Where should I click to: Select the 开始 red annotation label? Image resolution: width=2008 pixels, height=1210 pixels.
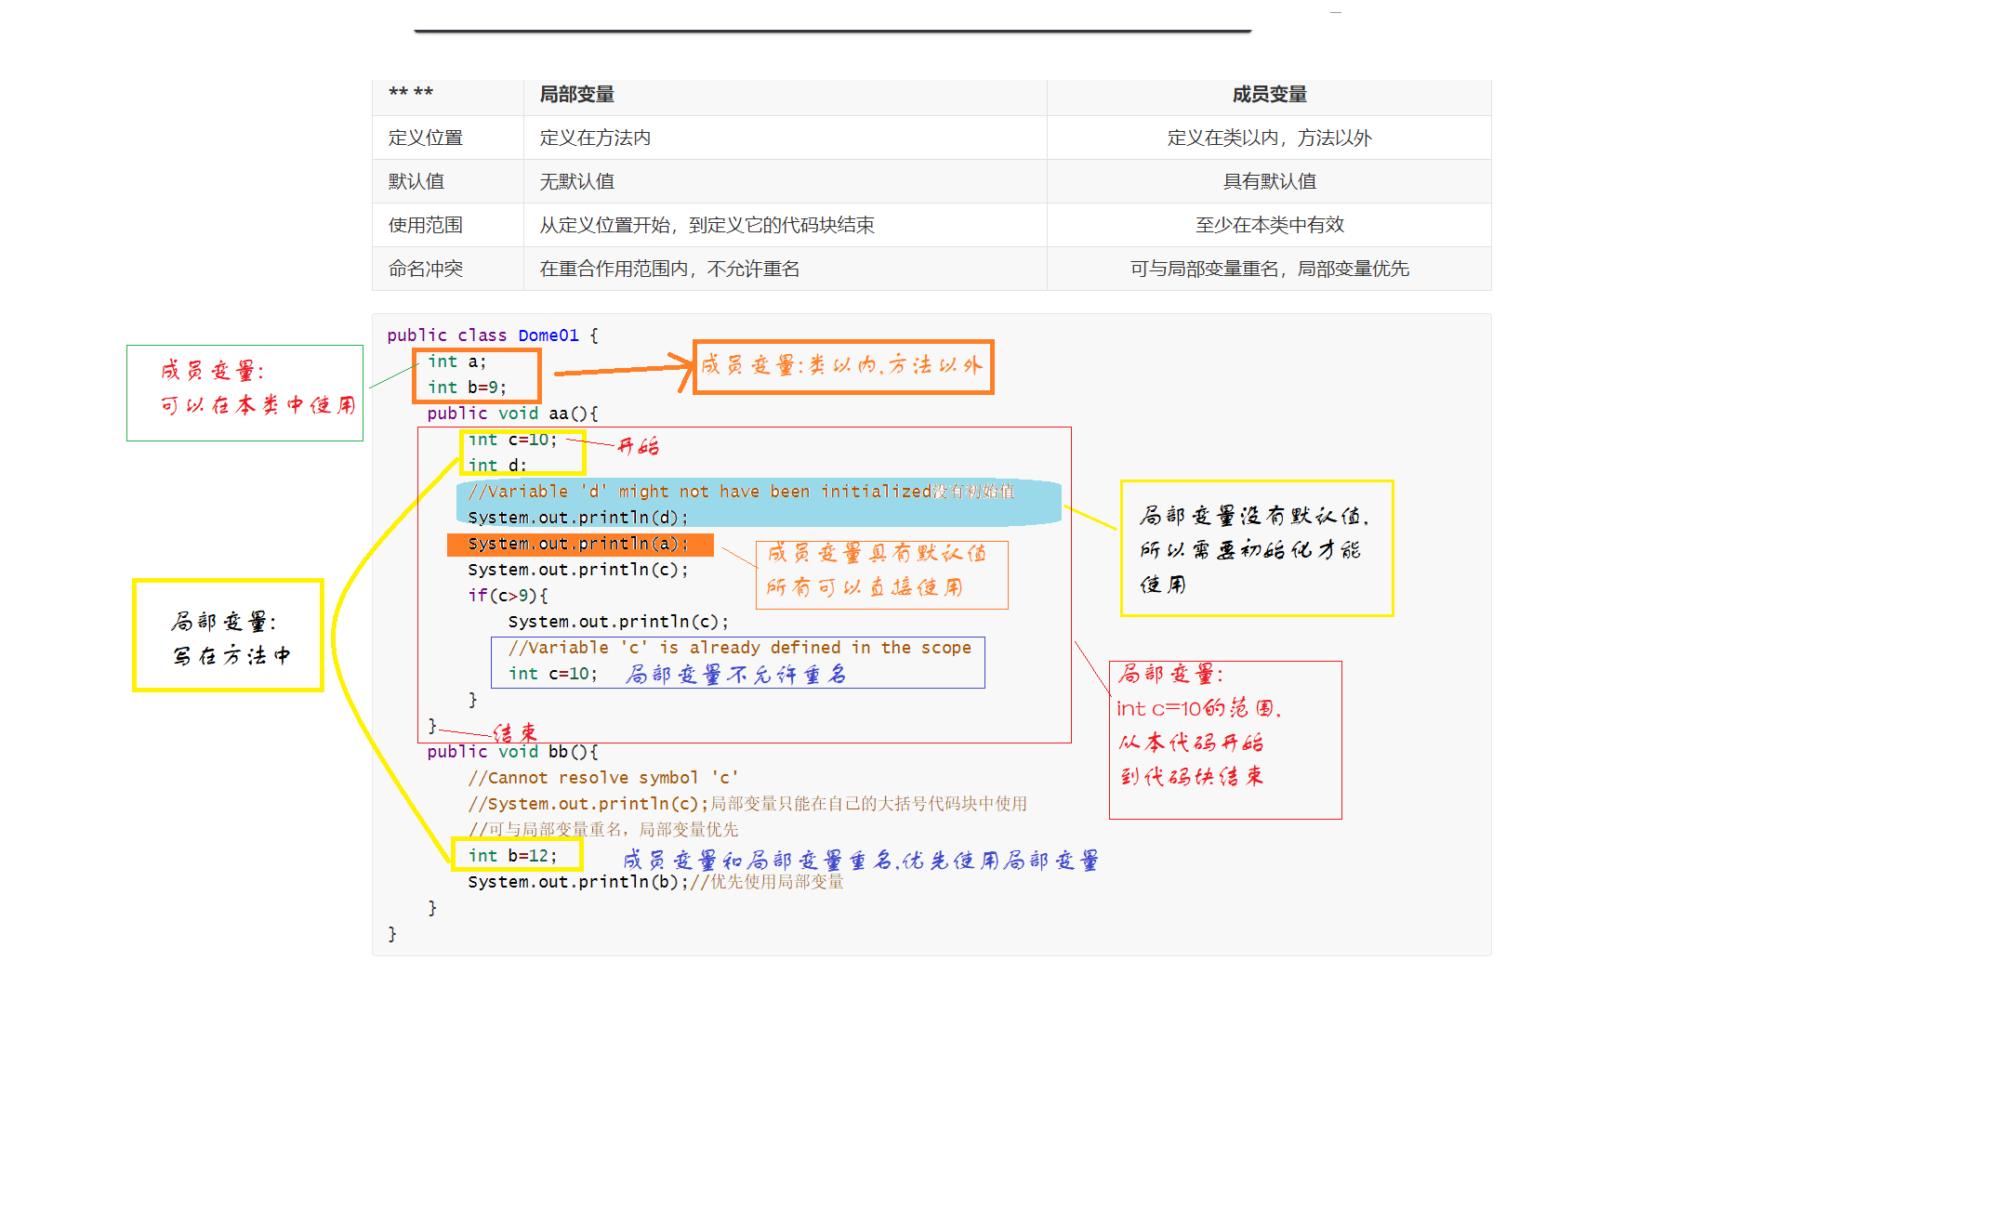pos(641,446)
